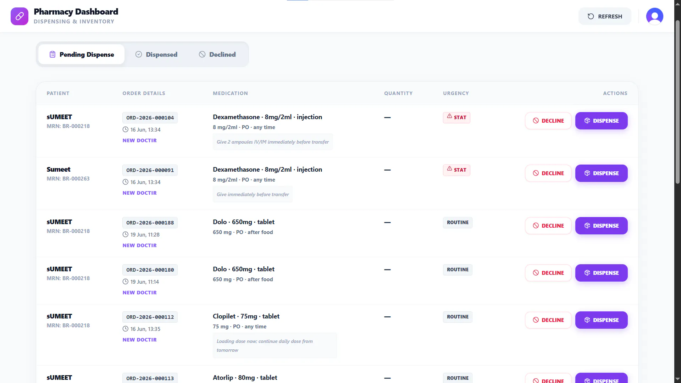
Task: Click the Urgency column header
Action: click(x=456, y=93)
